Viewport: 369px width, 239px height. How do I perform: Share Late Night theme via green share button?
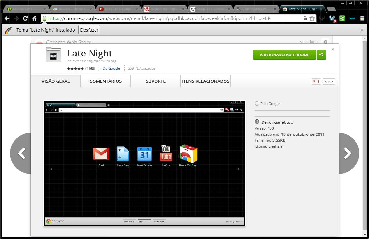click(321, 55)
